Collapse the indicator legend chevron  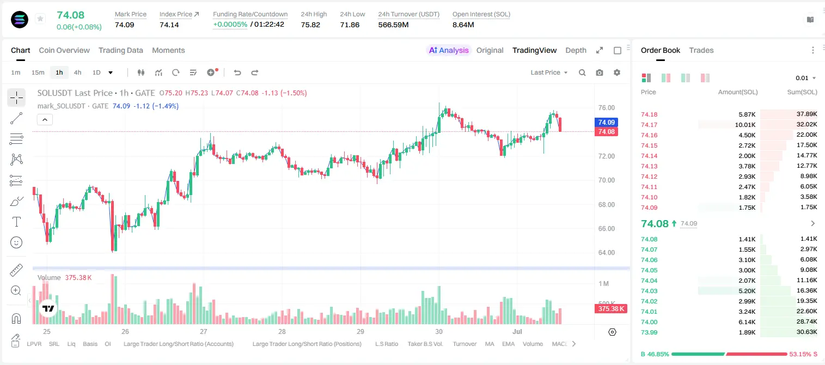pyautogui.click(x=45, y=120)
